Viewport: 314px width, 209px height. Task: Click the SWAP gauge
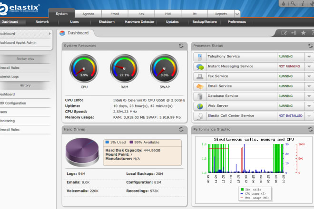tap(165, 68)
